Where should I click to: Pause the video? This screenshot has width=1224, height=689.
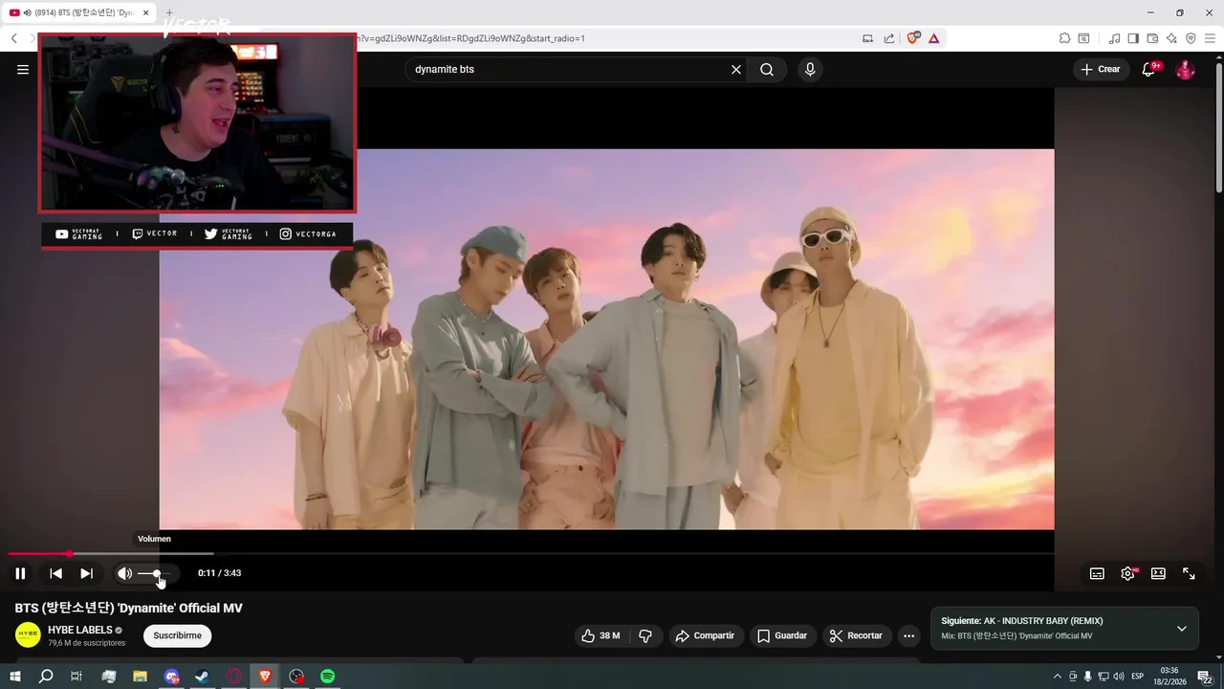pyautogui.click(x=20, y=573)
